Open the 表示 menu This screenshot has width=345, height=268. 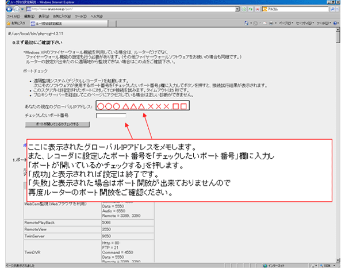coord(44,17)
